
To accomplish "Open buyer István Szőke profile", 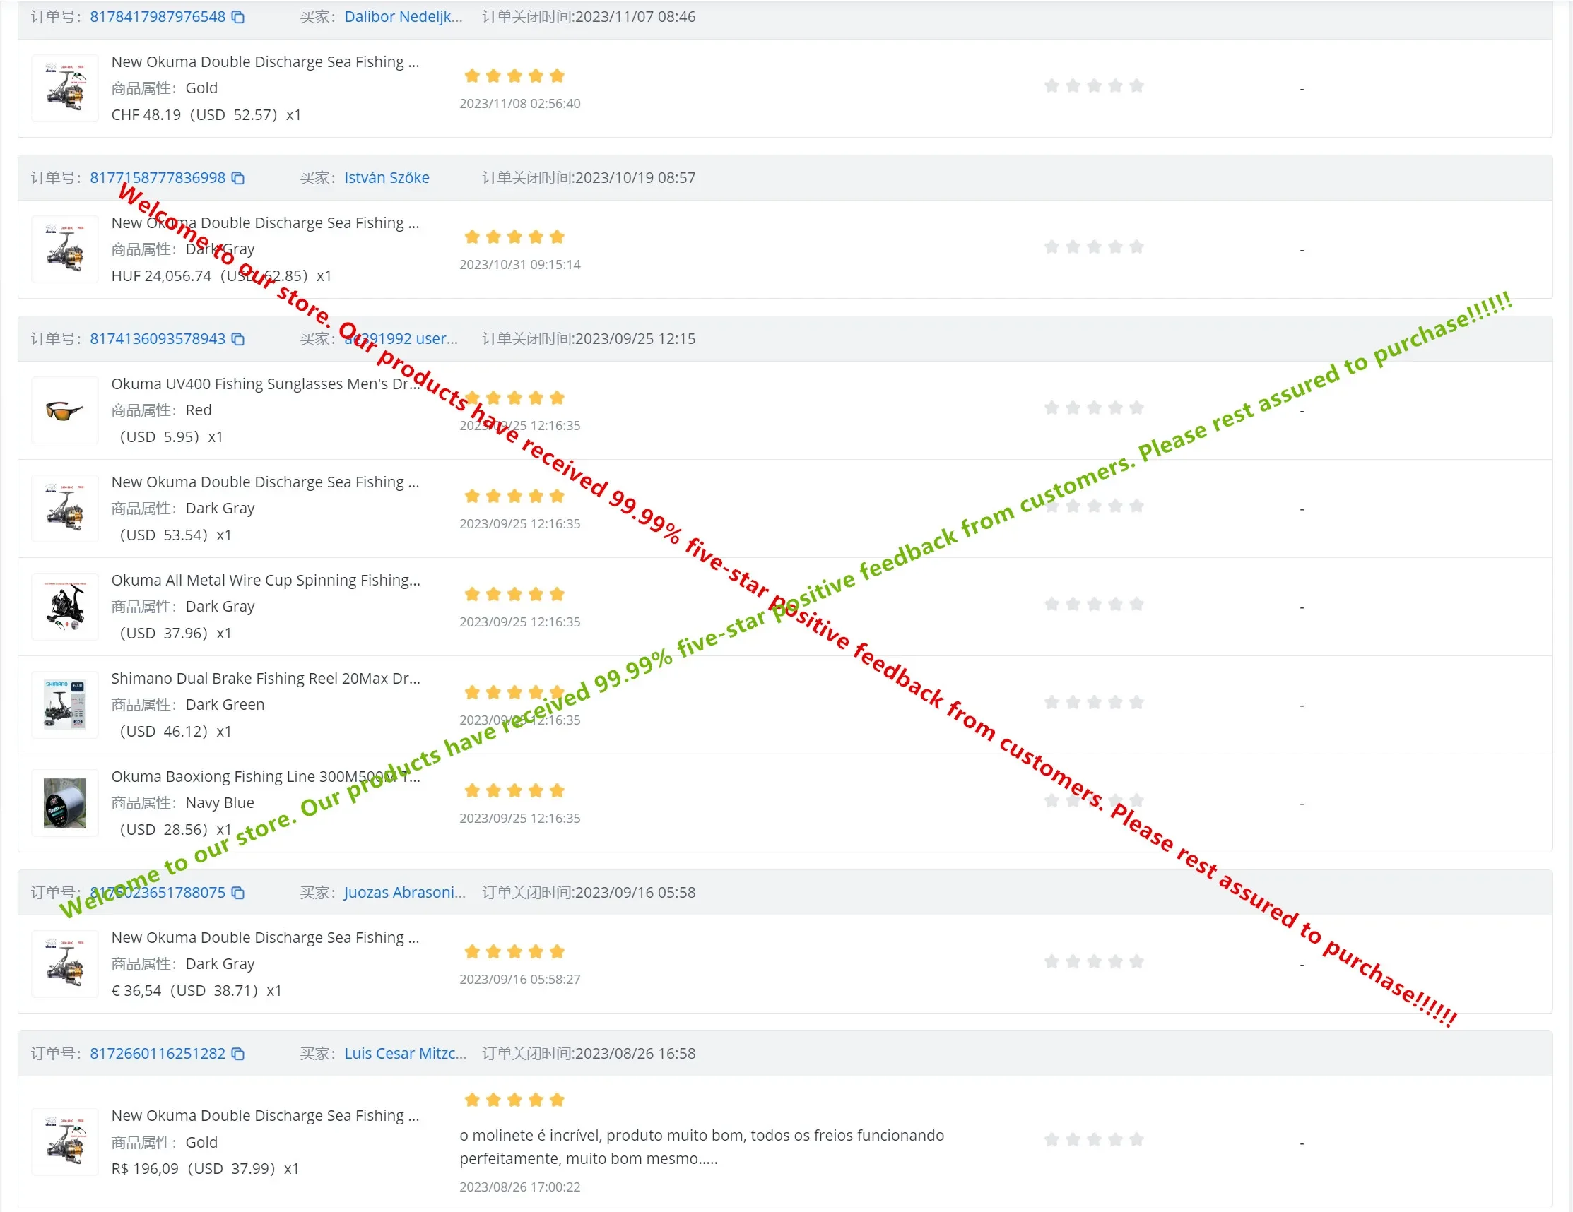I will (x=386, y=178).
